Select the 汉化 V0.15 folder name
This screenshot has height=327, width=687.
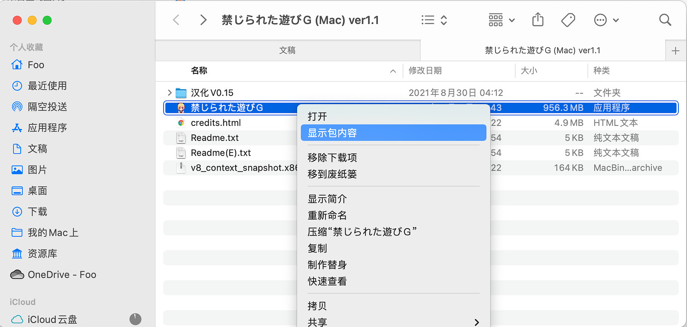(212, 93)
